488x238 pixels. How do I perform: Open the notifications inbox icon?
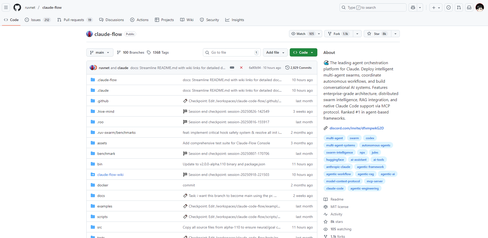(469, 7)
